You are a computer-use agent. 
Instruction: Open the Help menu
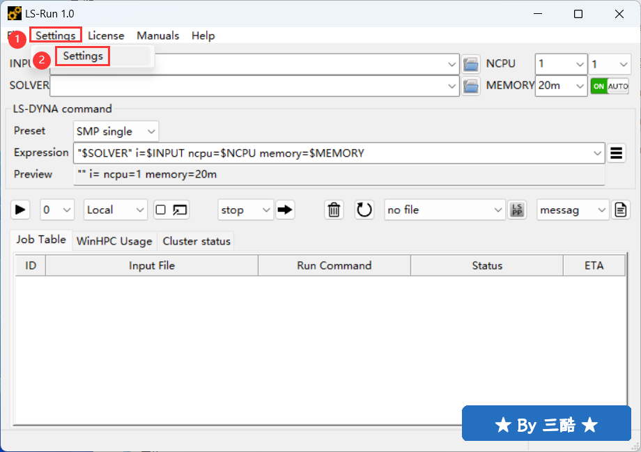[x=203, y=36]
